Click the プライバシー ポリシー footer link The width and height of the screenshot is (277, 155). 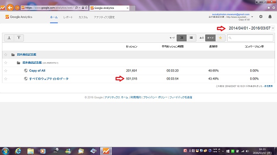[x=155, y=97]
